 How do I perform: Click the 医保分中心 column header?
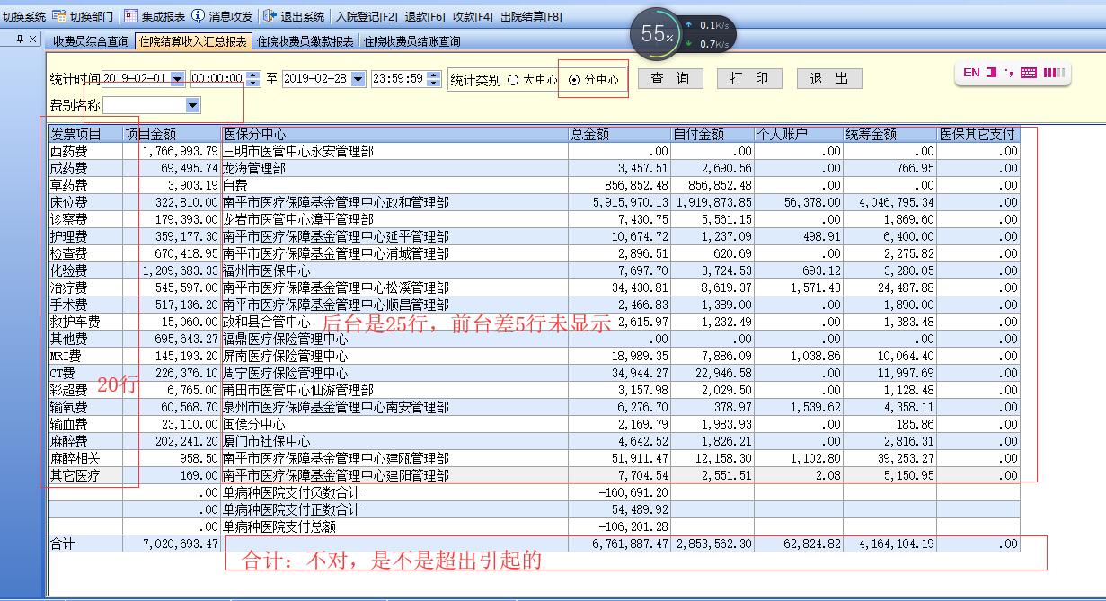[394, 134]
